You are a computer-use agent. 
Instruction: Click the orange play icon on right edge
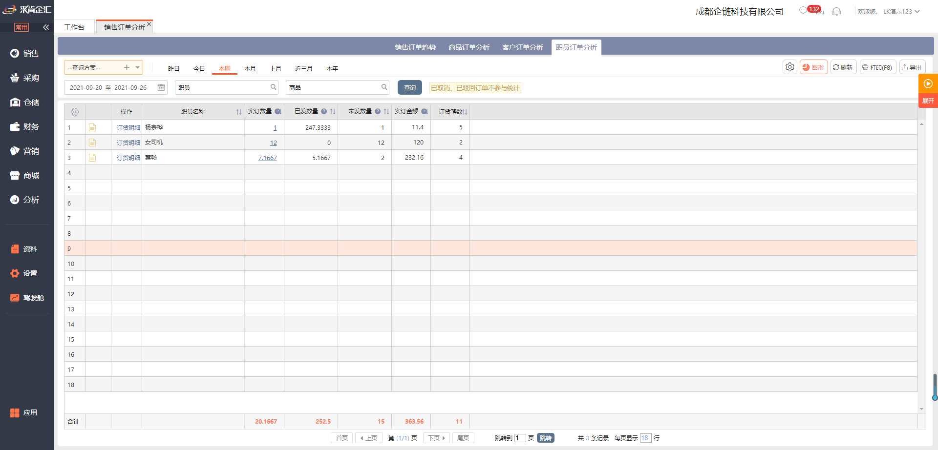pyautogui.click(x=928, y=83)
